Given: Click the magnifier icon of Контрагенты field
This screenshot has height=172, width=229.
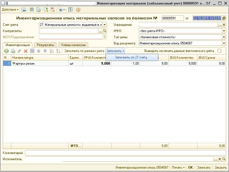Looking at the screenshot, I should coord(105,31).
